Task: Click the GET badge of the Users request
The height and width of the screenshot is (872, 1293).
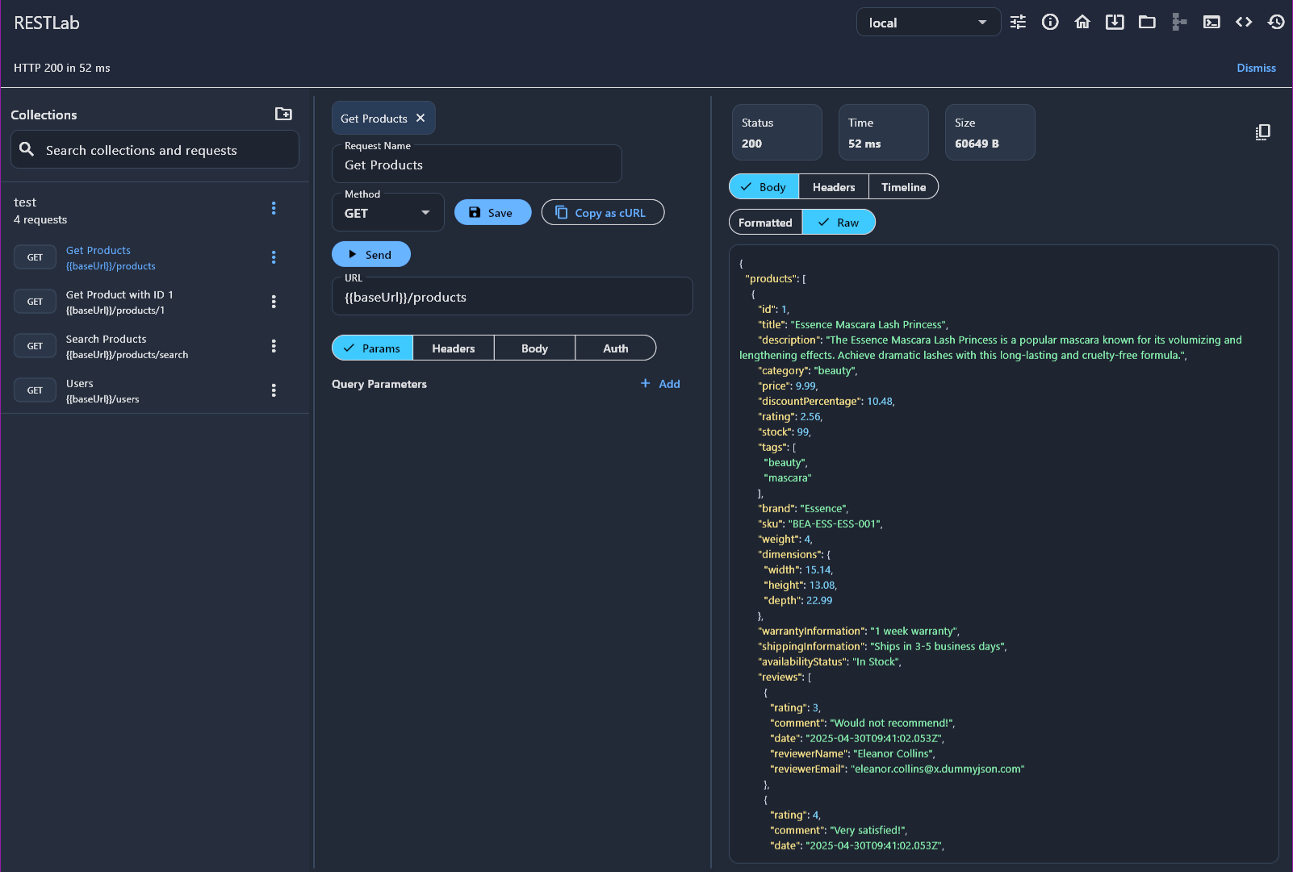Action: tap(35, 390)
